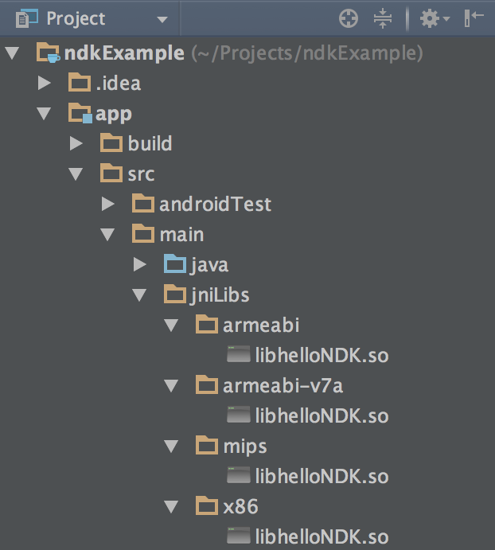Click the hide Project panel icon
This screenshot has height=550, width=495.
[x=474, y=18]
